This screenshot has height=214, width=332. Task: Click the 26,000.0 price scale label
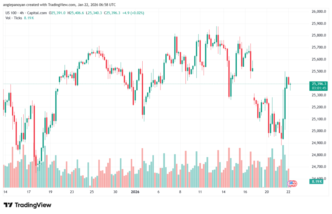tap(318, 11)
